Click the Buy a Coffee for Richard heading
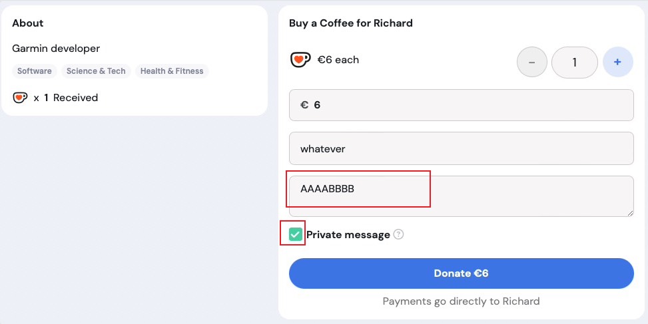Viewport: 648px width, 324px height. click(351, 23)
